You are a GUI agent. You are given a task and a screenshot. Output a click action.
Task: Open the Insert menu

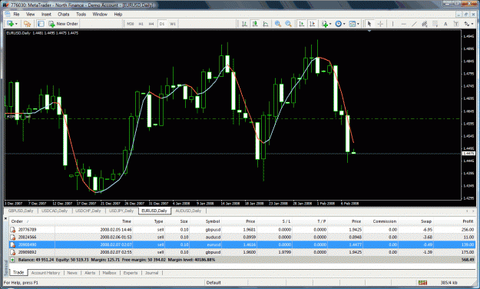coord(46,14)
